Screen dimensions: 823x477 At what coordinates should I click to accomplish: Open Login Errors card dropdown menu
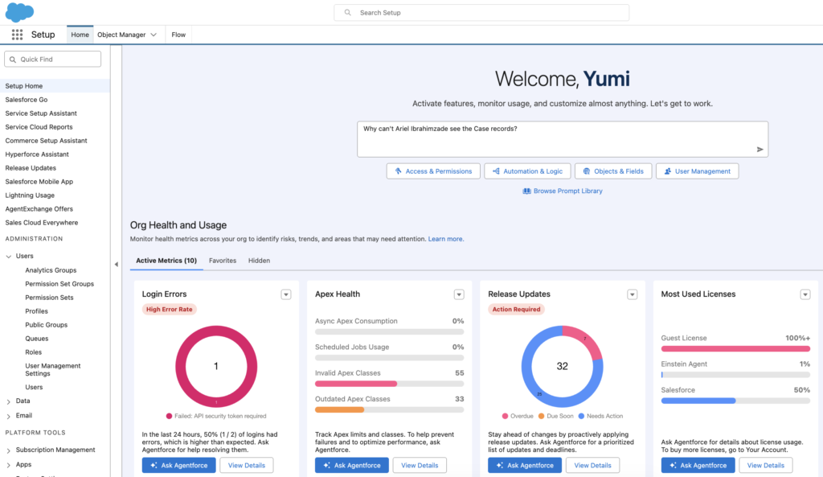point(286,294)
